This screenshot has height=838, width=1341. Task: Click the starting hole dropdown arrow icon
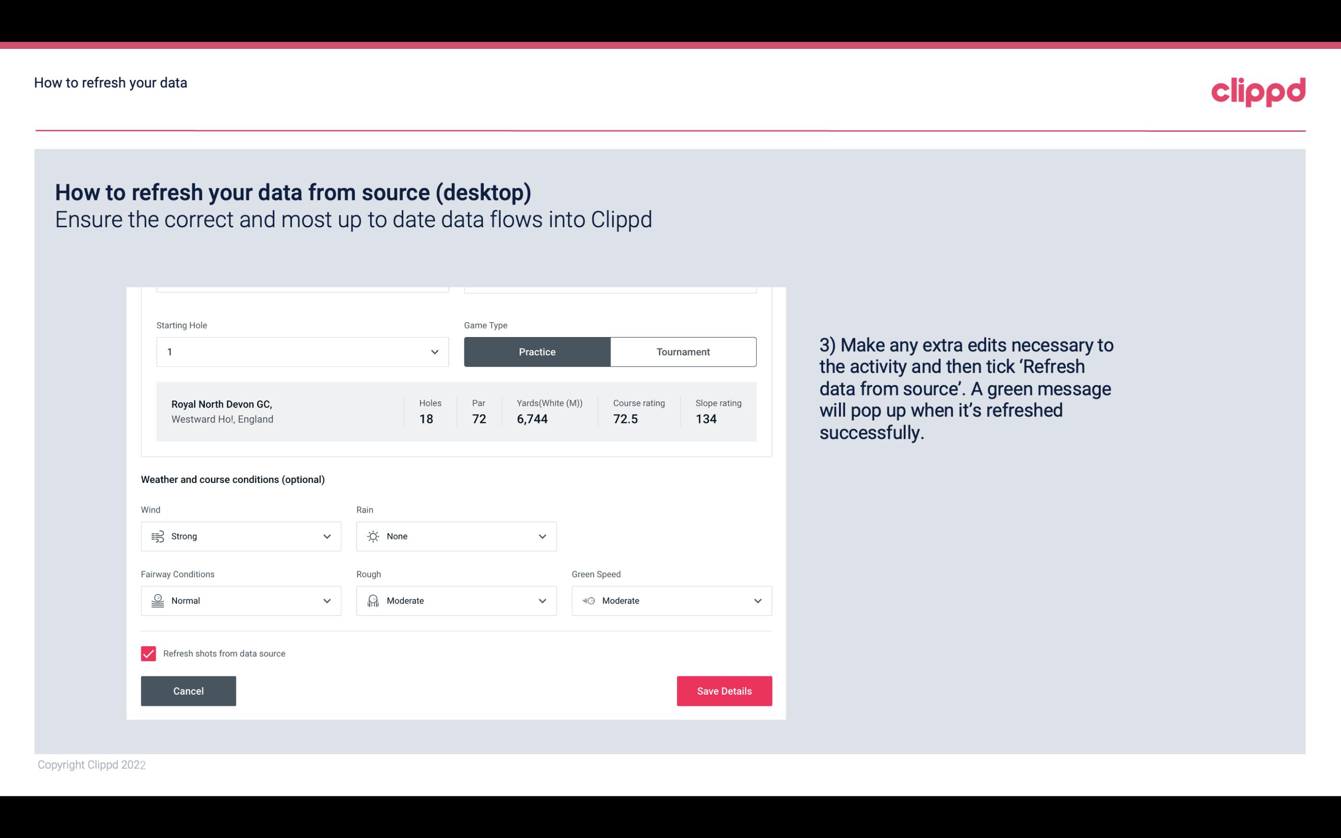(434, 351)
